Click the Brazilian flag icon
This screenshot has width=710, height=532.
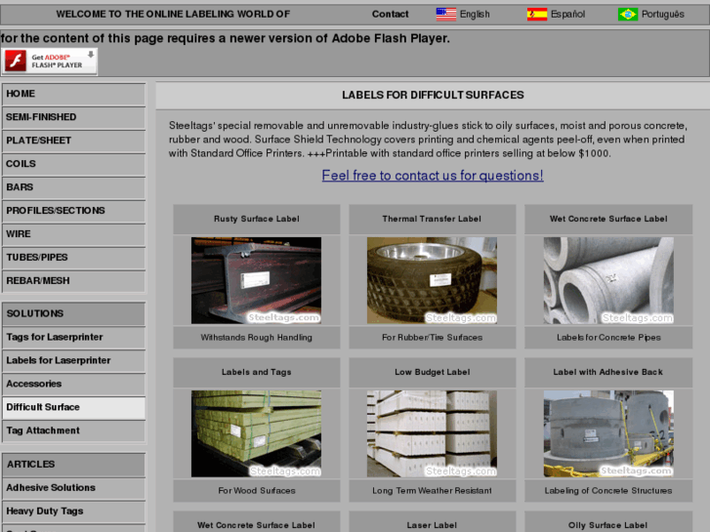628,15
